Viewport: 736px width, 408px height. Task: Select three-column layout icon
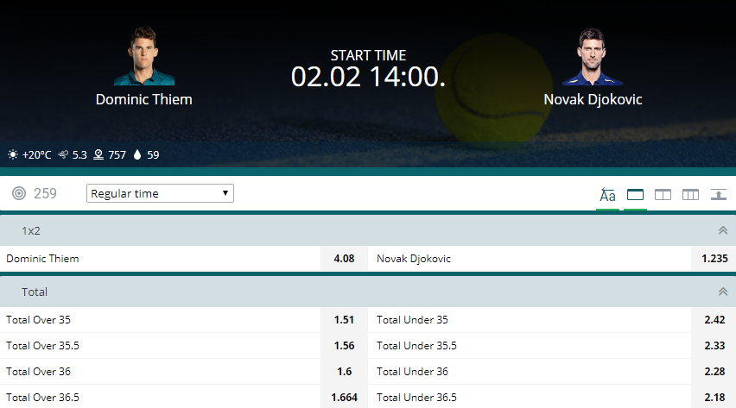coord(690,194)
